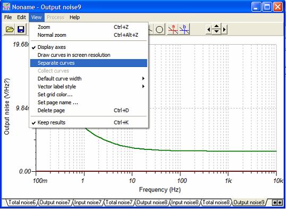The width and height of the screenshot is (287, 209).
Task: Activate cursor a tool icon
Action: pyautogui.click(x=173, y=29)
